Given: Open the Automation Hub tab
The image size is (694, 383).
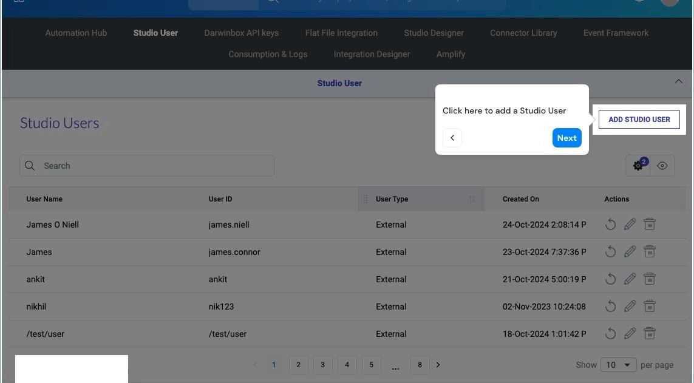Looking at the screenshot, I should [76, 33].
